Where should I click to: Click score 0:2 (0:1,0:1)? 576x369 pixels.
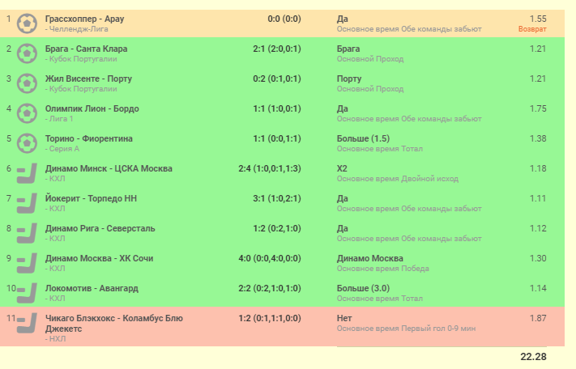point(277,78)
